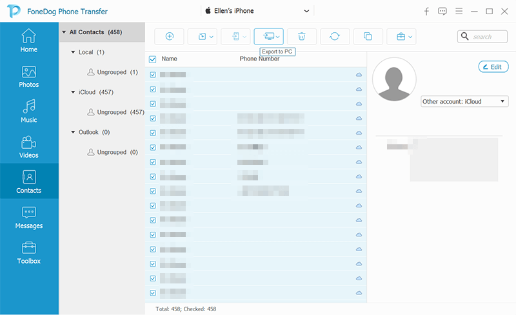Select Ungrouped (457) under iCloud
The height and width of the screenshot is (315, 516).
pyautogui.click(x=115, y=112)
